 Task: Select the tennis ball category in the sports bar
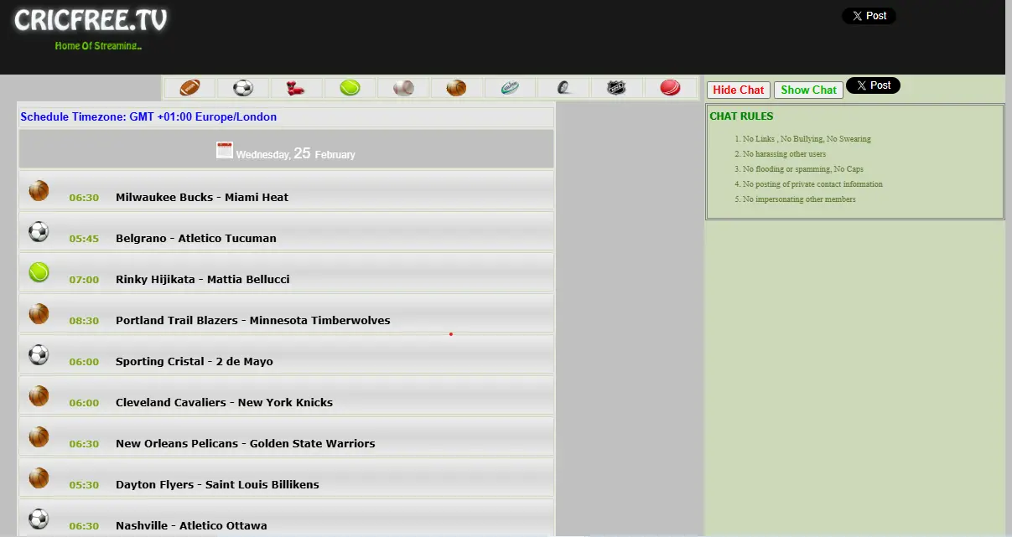(350, 88)
